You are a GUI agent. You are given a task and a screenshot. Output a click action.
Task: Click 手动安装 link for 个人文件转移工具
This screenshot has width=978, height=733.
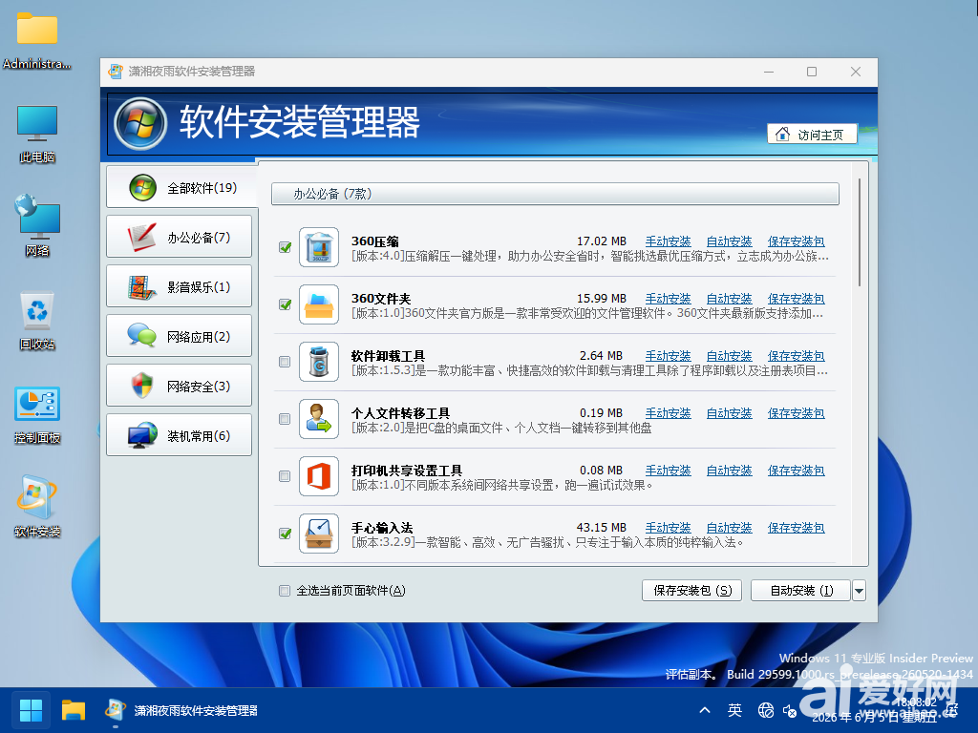[668, 413]
